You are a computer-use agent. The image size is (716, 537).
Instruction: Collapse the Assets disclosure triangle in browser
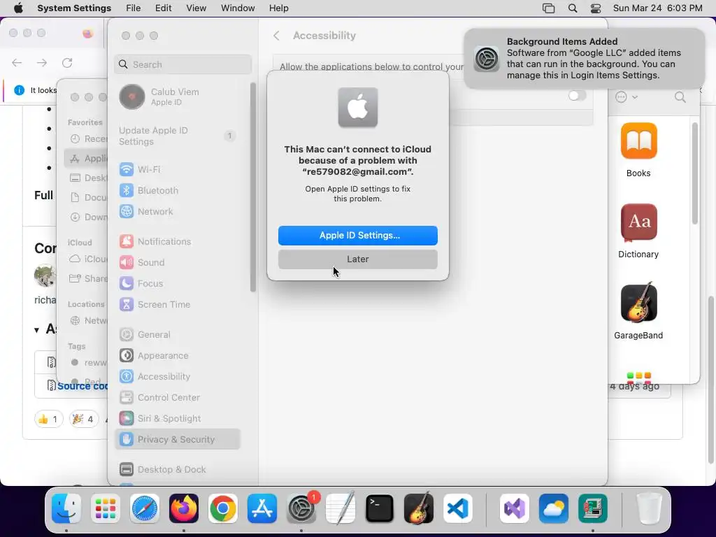[x=36, y=329]
